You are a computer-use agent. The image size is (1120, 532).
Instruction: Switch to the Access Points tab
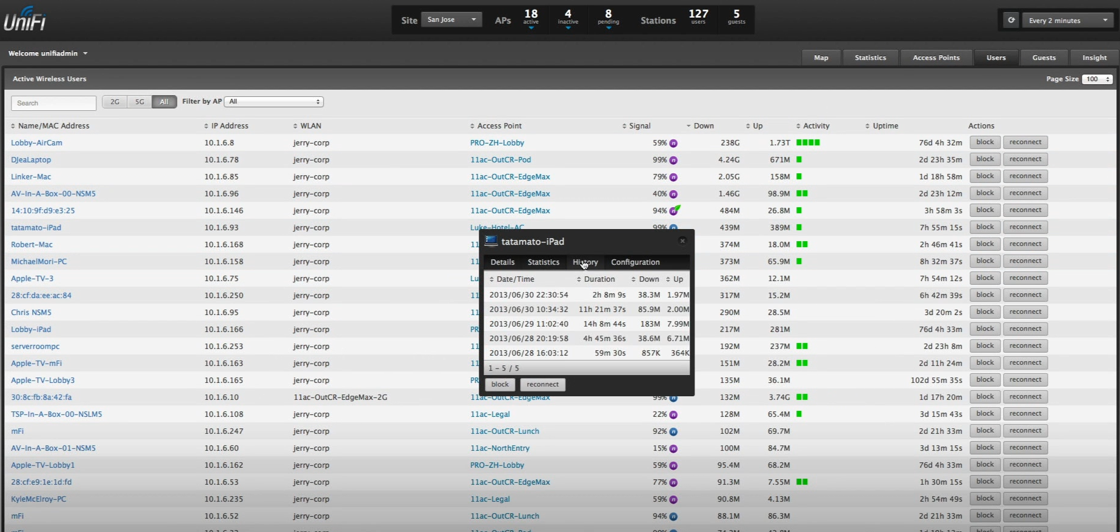(x=936, y=58)
